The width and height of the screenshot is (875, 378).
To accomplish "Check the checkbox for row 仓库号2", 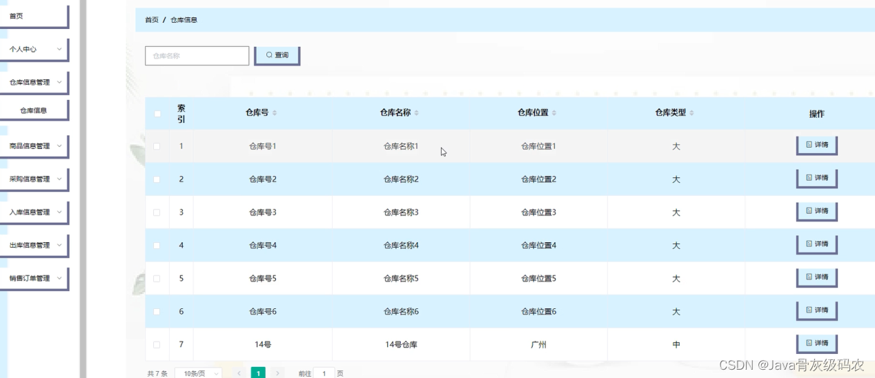I will click(157, 179).
